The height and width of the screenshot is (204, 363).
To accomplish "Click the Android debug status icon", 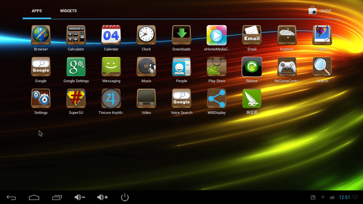I will click(x=332, y=197).
